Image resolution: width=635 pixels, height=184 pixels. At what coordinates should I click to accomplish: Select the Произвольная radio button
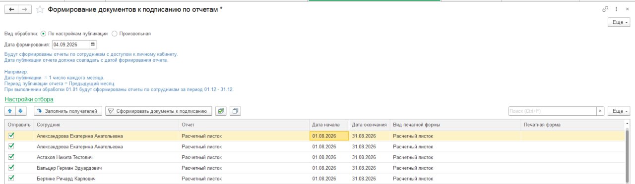(x=115, y=34)
